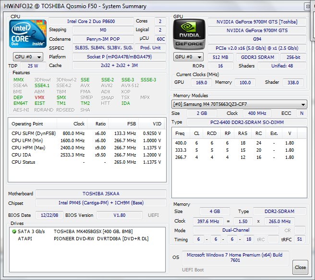
Task: Click the BIOS Version V1.80 field
Action: pos(120,215)
